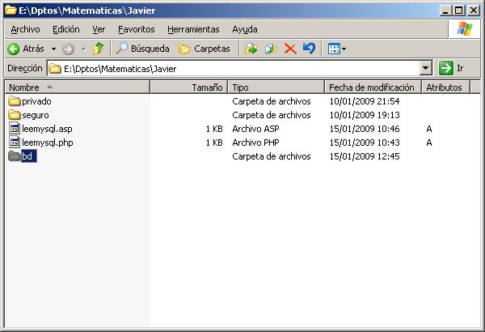Select the privado folder

pyautogui.click(x=36, y=101)
